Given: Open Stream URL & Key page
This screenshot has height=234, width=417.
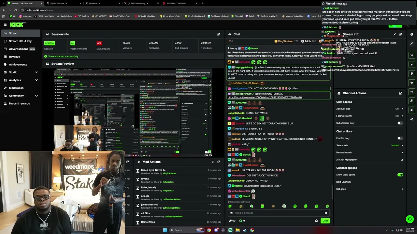Looking at the screenshot, I should click(21, 41).
